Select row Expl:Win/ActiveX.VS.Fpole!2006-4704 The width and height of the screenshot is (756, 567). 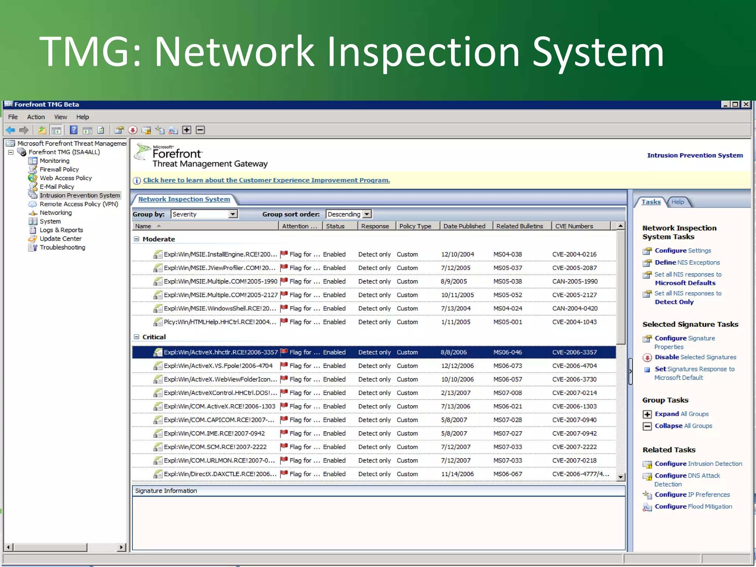pyautogui.click(x=374, y=366)
